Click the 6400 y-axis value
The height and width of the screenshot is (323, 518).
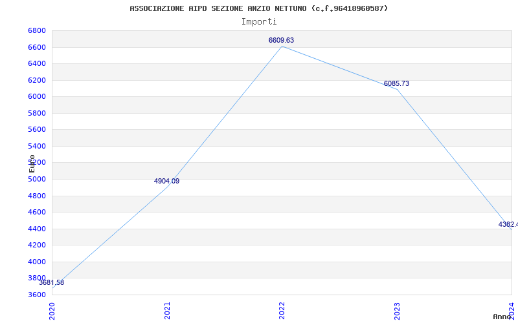pyautogui.click(x=37, y=63)
